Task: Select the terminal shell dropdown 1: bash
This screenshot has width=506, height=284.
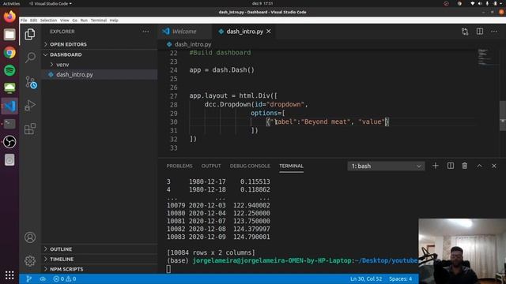Action: point(386,166)
